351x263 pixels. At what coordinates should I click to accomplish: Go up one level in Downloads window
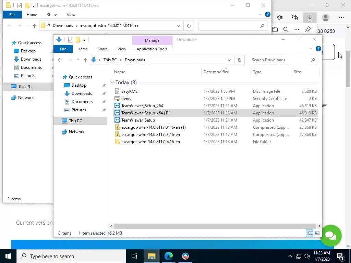(x=85, y=60)
